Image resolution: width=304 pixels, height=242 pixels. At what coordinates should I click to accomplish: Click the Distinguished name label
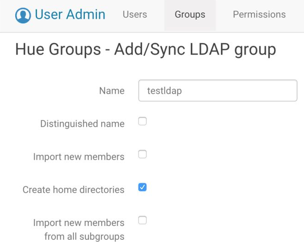[82, 124]
